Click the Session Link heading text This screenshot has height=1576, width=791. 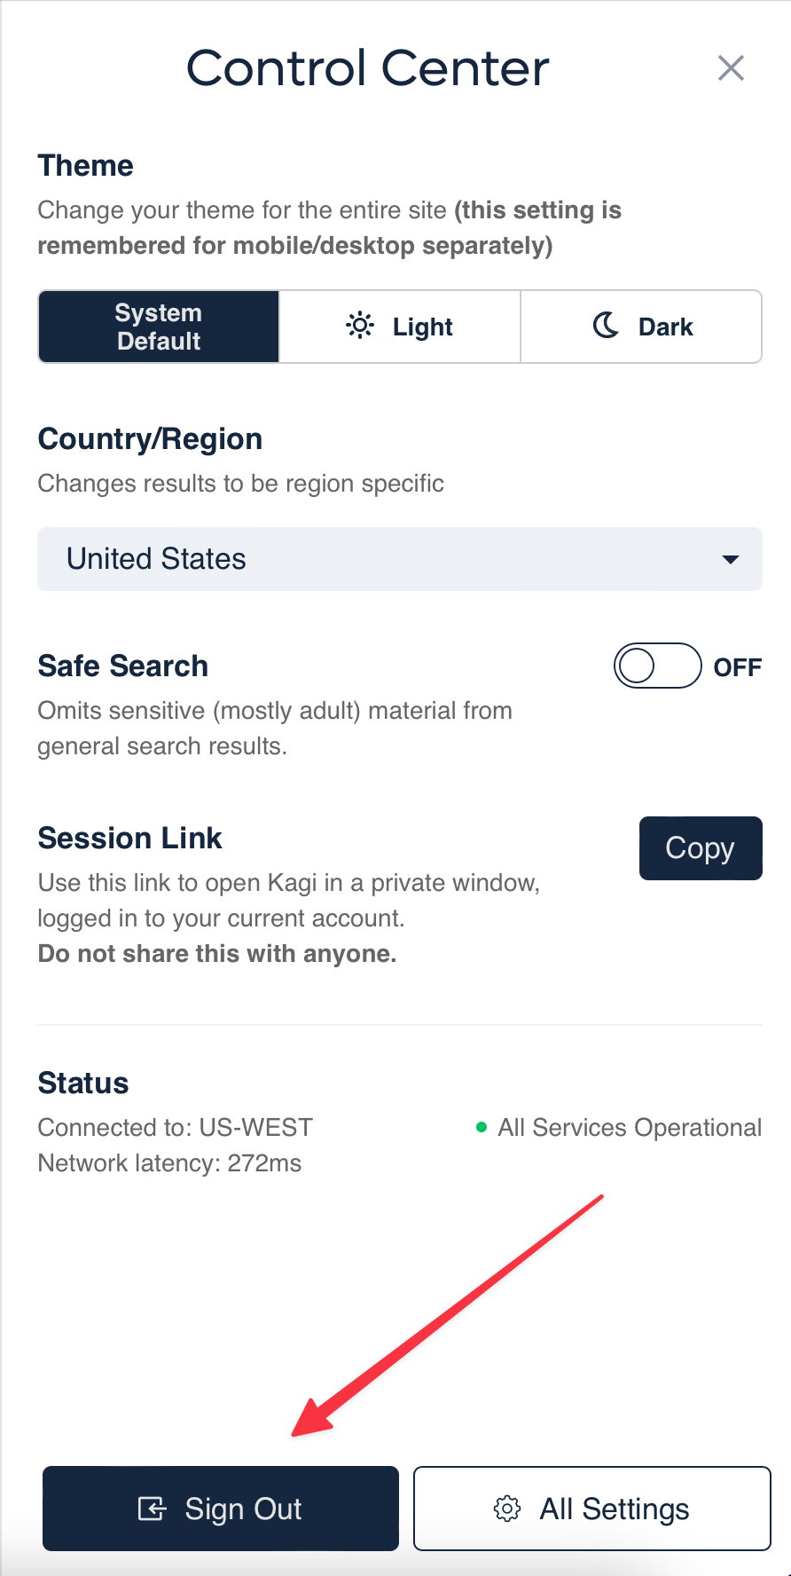(x=129, y=838)
